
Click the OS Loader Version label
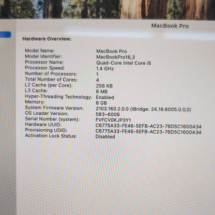click(47, 113)
